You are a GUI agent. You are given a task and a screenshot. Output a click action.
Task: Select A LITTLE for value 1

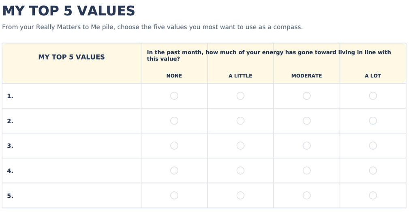pyautogui.click(x=240, y=96)
